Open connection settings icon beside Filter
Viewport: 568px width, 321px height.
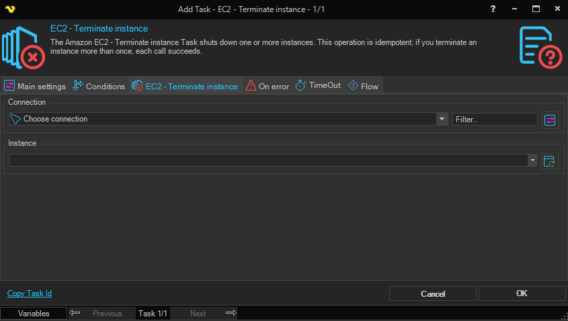click(x=550, y=120)
